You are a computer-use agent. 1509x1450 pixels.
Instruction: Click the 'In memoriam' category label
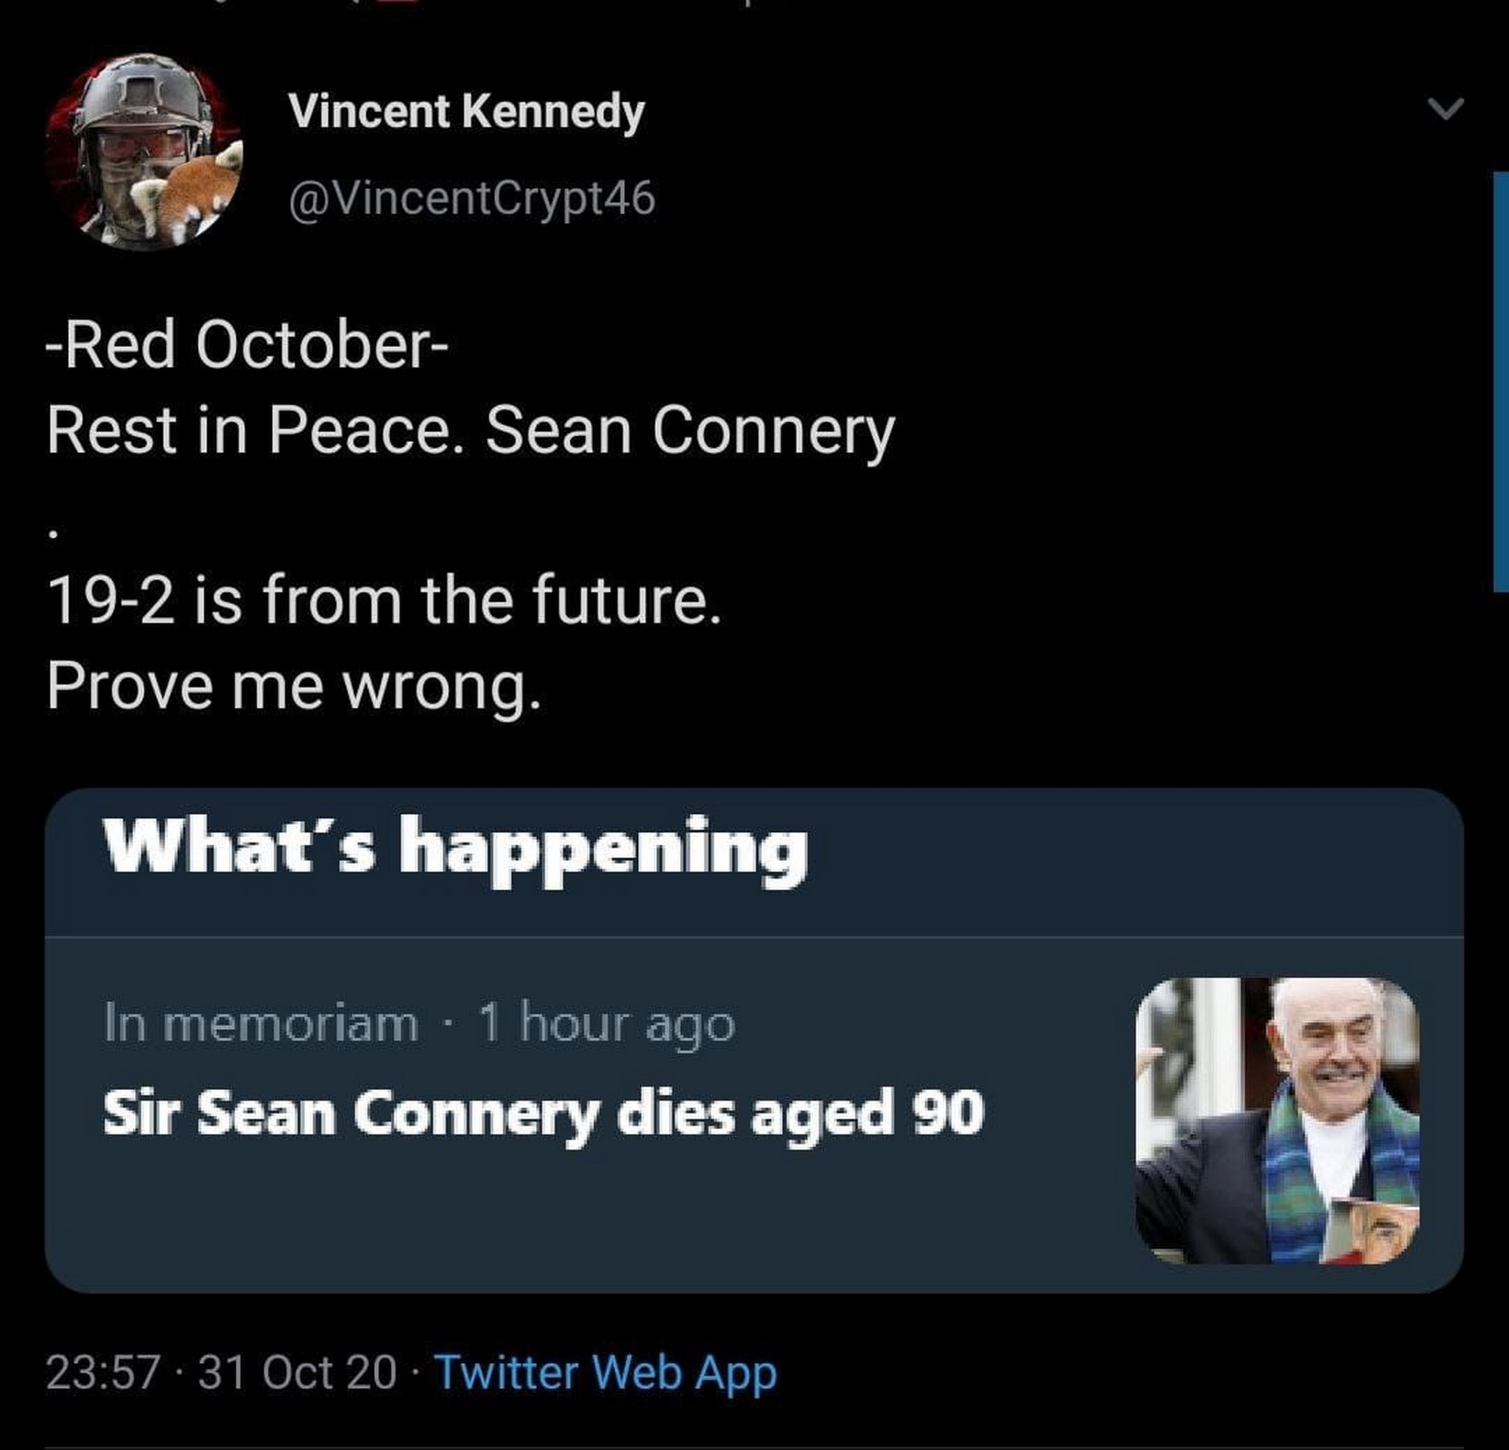coord(261,1025)
